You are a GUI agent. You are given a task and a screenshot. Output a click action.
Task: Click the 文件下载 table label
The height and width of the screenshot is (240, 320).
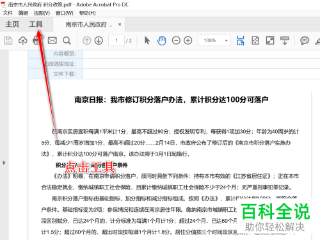pos(65,74)
